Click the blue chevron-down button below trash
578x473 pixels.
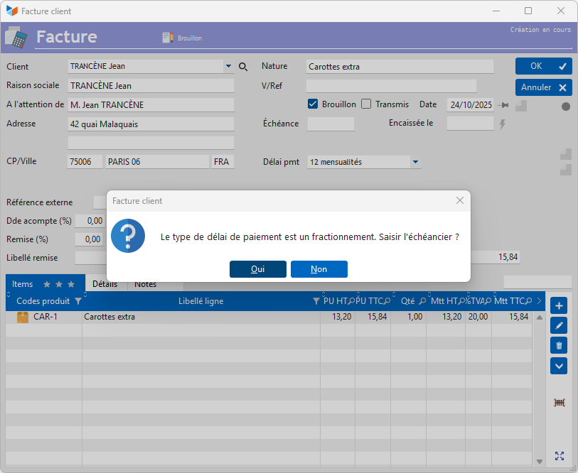click(x=559, y=366)
